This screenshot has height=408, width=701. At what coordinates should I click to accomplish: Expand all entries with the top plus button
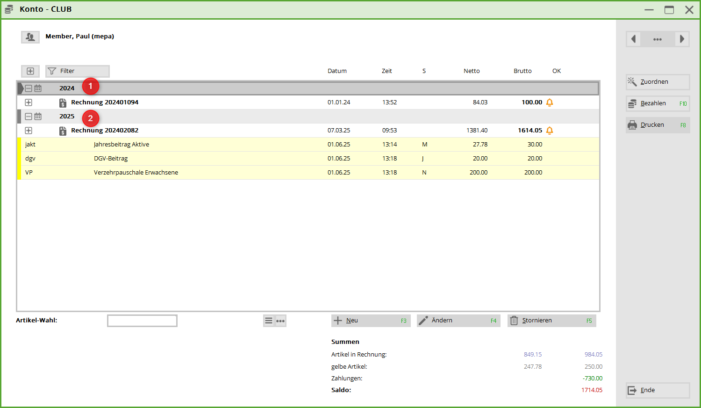[30, 71]
